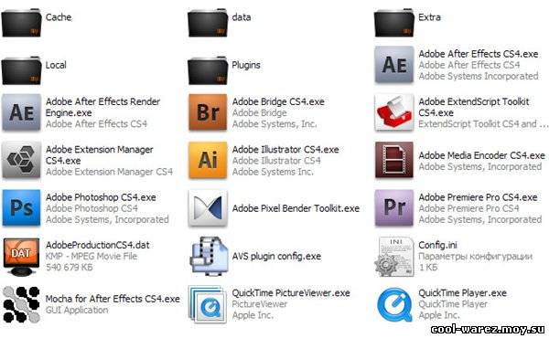
Task: Select the Mocha for After Effects icon
Action: click(x=21, y=304)
